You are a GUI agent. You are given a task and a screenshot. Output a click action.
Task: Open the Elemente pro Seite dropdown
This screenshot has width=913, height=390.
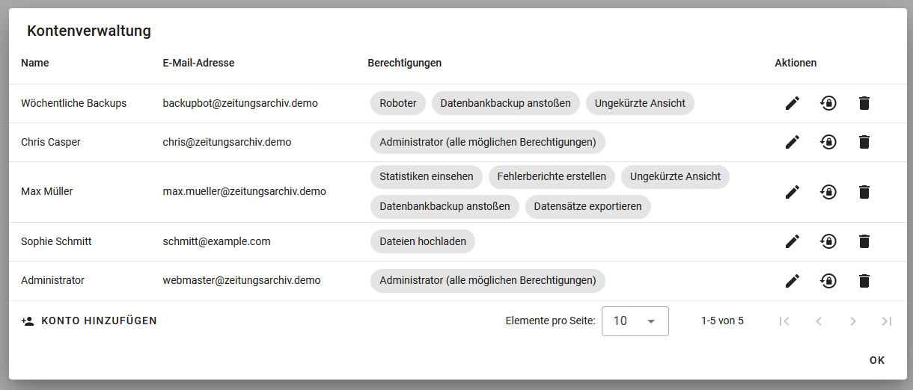(635, 321)
